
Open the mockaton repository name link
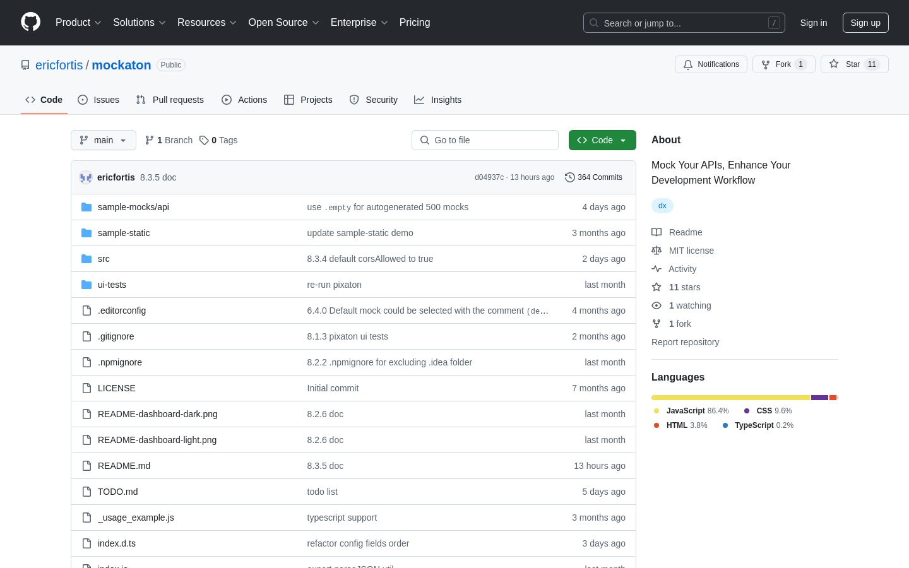pyautogui.click(x=122, y=65)
